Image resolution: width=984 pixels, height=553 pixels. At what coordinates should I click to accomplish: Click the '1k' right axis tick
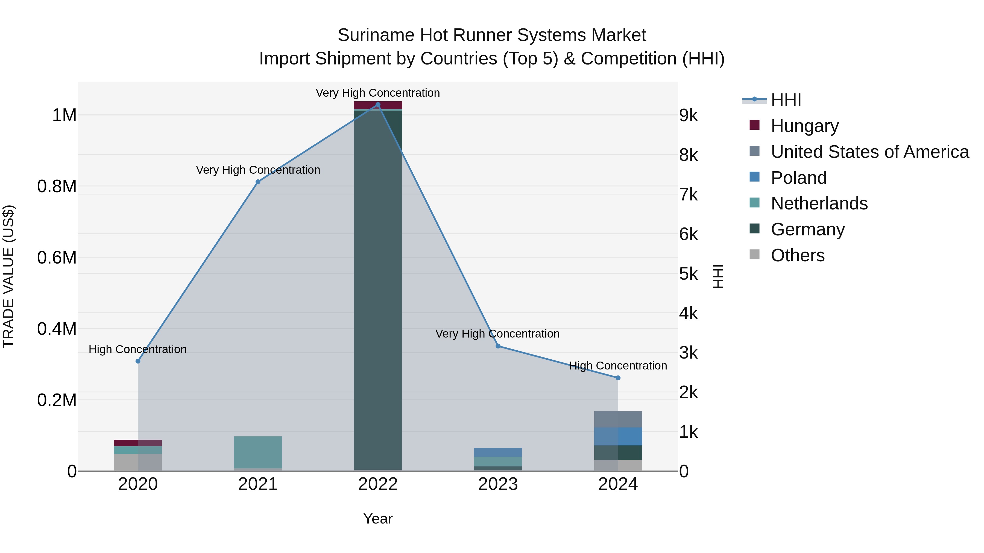688,432
